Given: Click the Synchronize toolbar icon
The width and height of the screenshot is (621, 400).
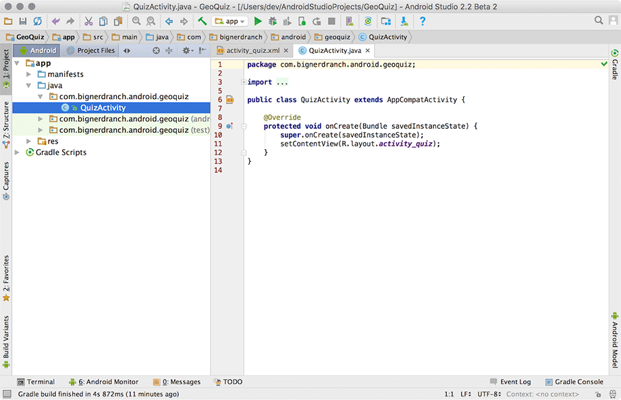Looking at the screenshot, I should pos(38,21).
